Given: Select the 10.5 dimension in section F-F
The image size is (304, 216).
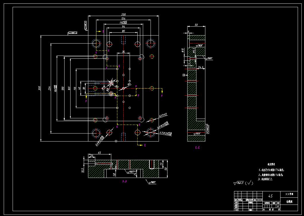Looking at the screenshot, I should click(x=83, y=170).
